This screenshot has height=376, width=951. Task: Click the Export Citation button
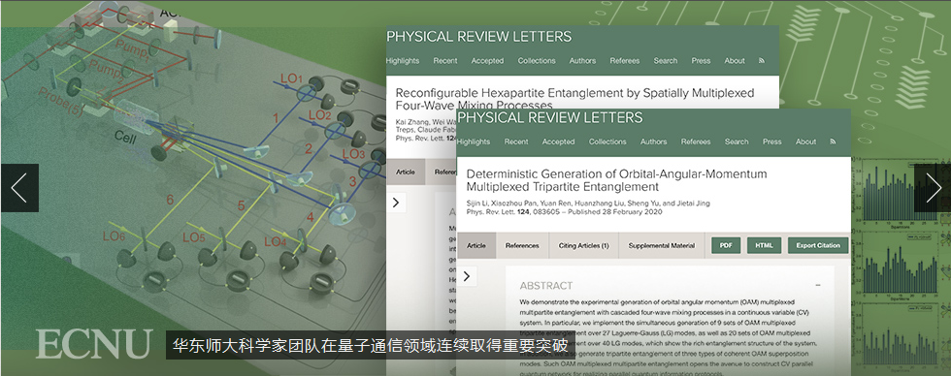[817, 245]
